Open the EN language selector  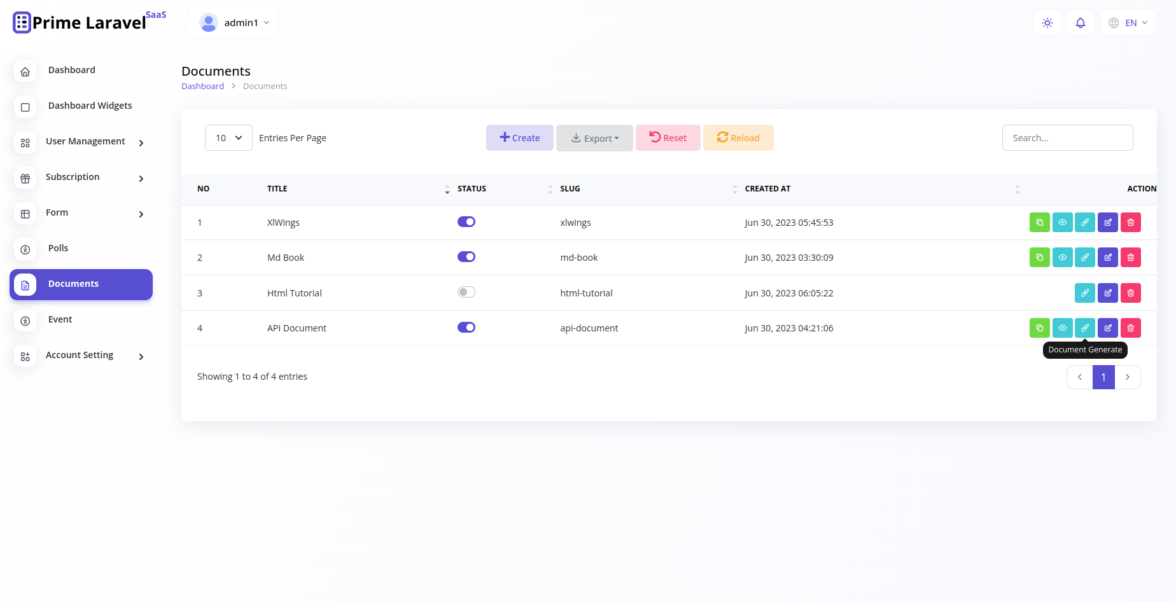point(1128,22)
